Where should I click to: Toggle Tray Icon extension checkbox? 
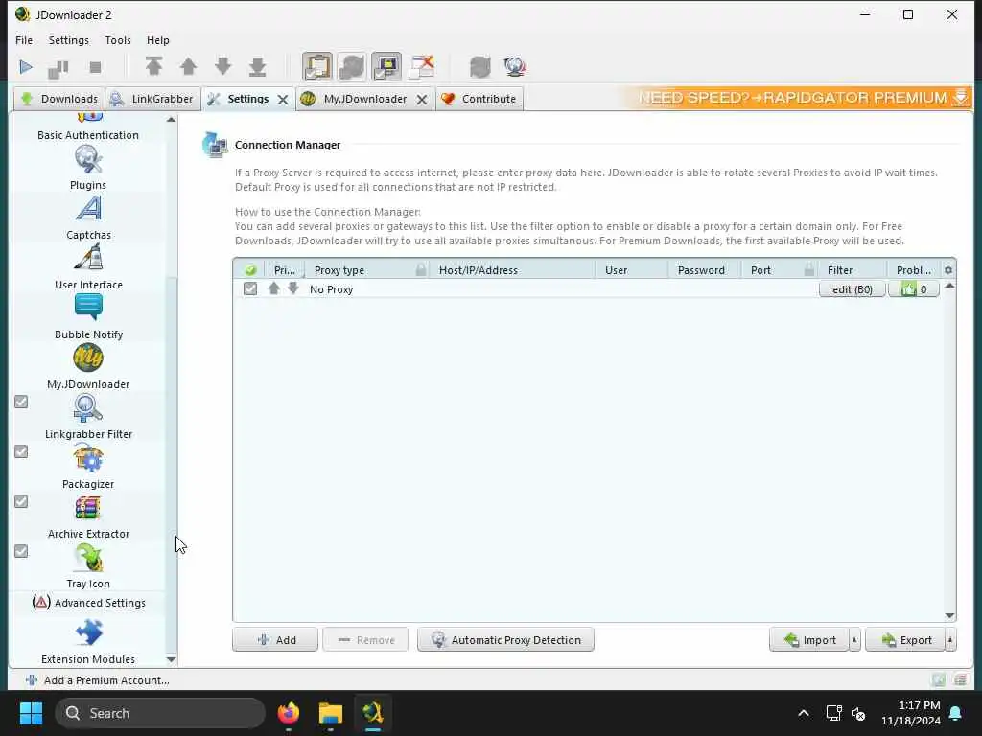[x=21, y=551]
